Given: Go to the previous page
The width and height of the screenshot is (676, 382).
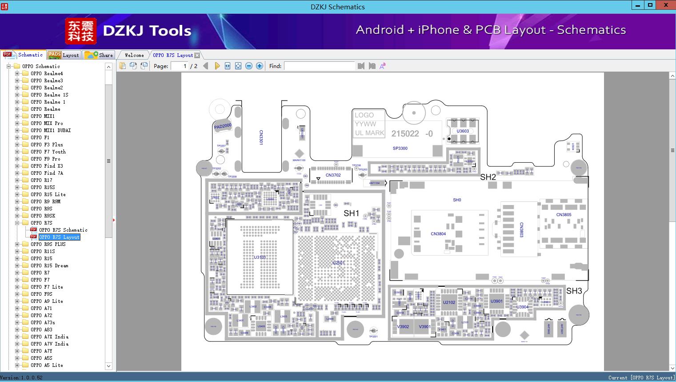Looking at the screenshot, I should [205, 66].
